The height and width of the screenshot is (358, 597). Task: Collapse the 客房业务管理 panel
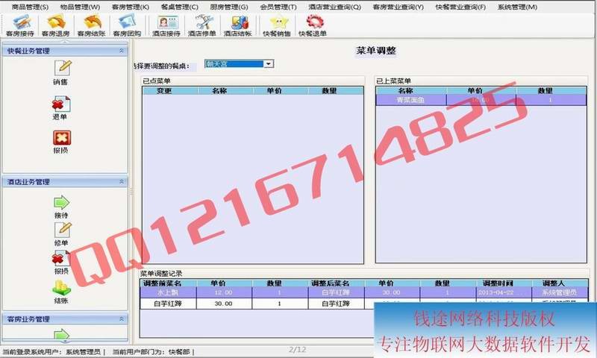point(122,318)
